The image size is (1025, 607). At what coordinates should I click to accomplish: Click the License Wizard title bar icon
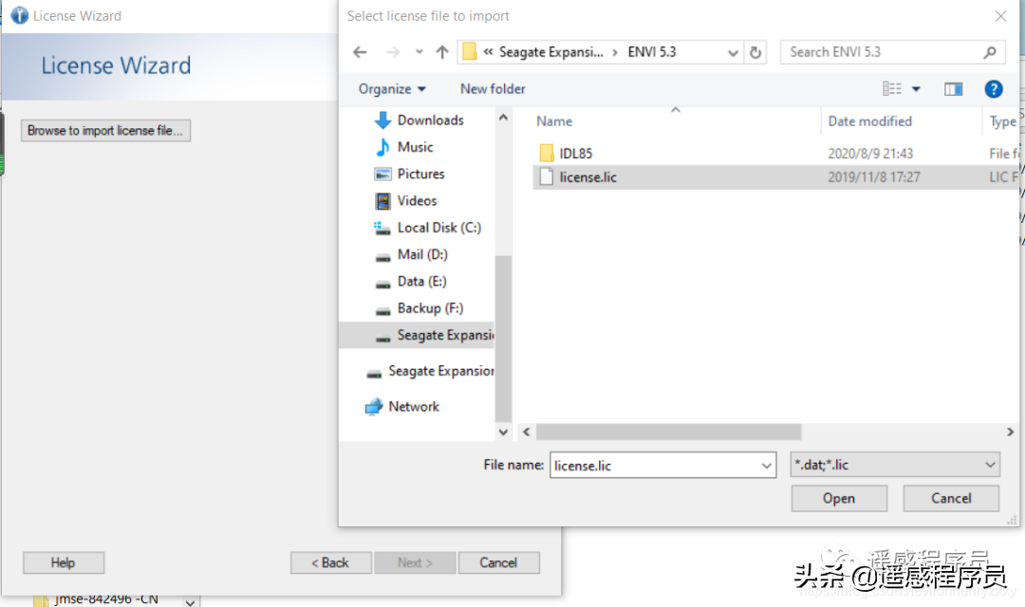[18, 15]
